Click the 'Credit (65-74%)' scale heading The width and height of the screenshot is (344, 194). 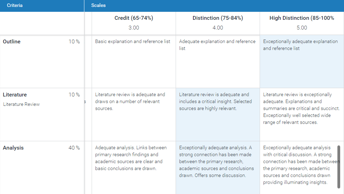tap(134, 18)
